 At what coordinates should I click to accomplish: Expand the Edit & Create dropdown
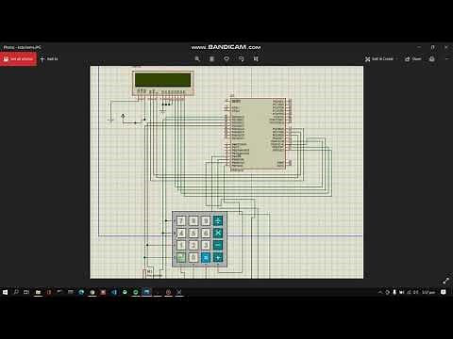(381, 59)
